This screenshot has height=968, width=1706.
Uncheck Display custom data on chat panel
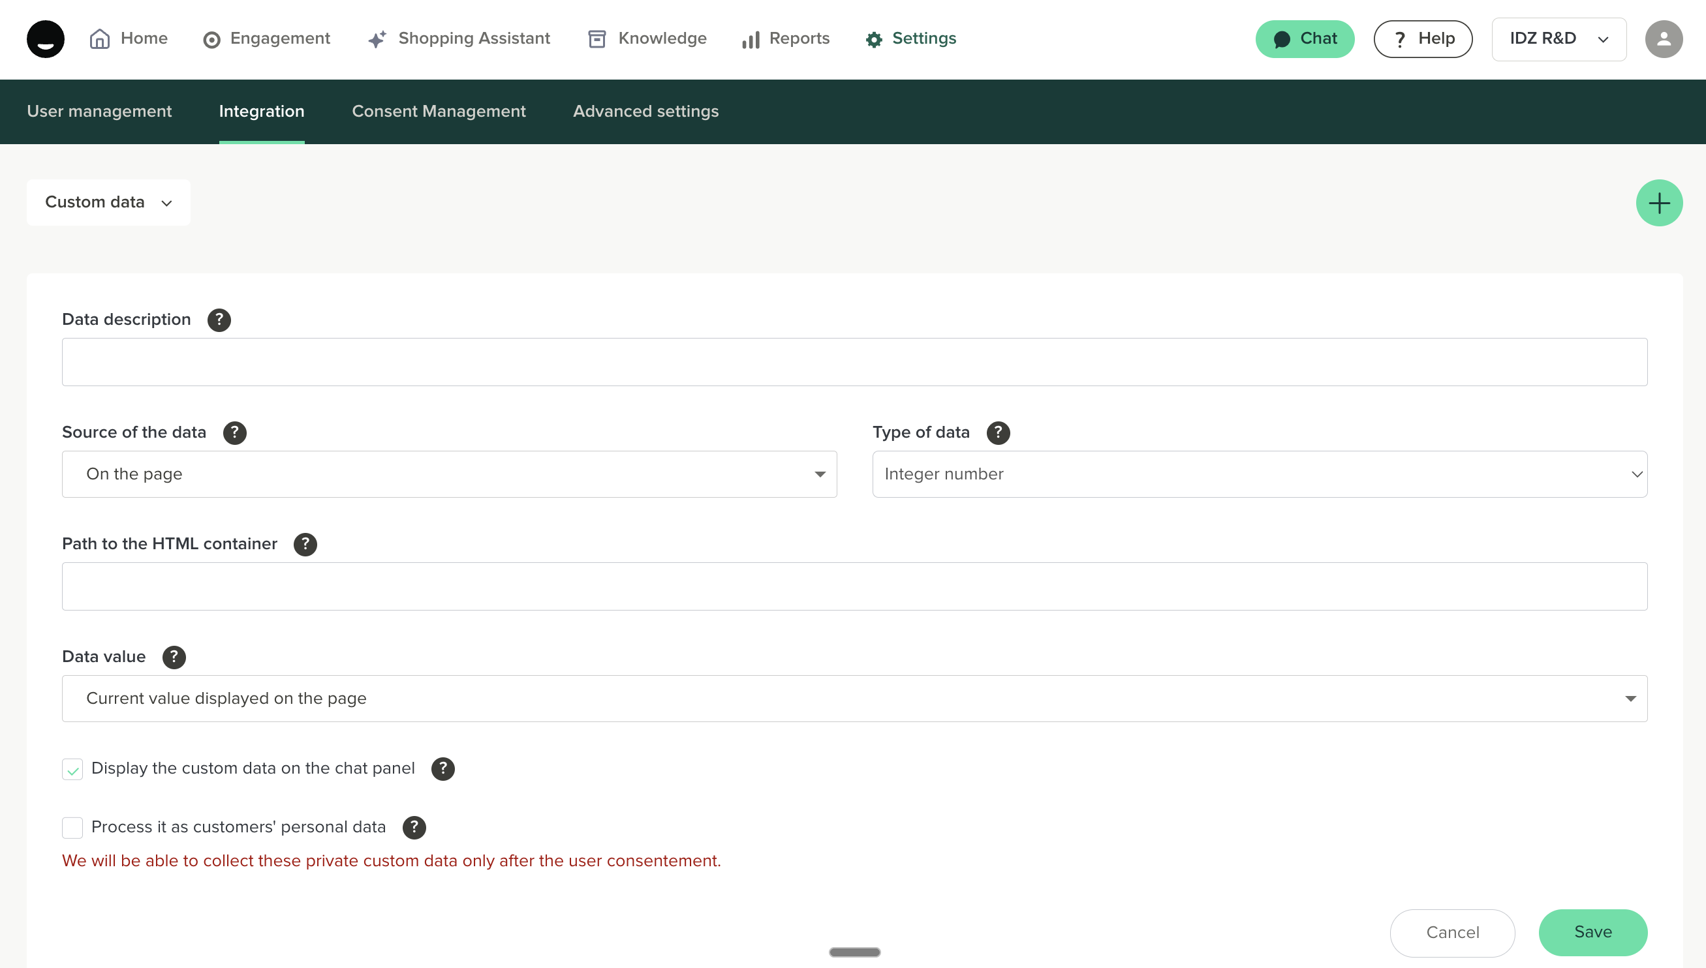coord(72,769)
